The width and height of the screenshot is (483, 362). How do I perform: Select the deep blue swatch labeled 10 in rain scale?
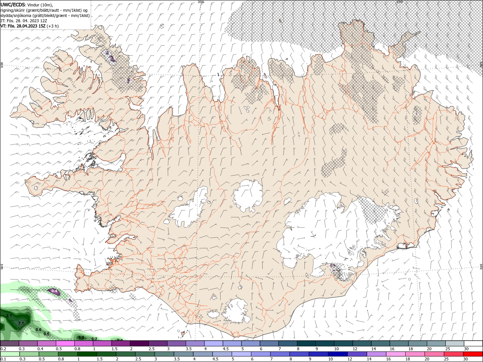click(337, 354)
